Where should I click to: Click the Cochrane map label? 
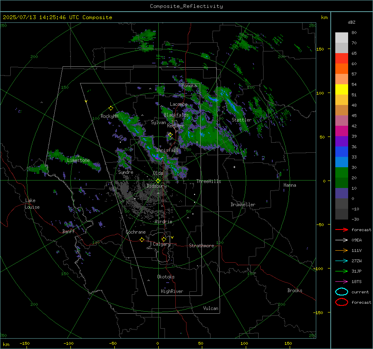coord(136,232)
